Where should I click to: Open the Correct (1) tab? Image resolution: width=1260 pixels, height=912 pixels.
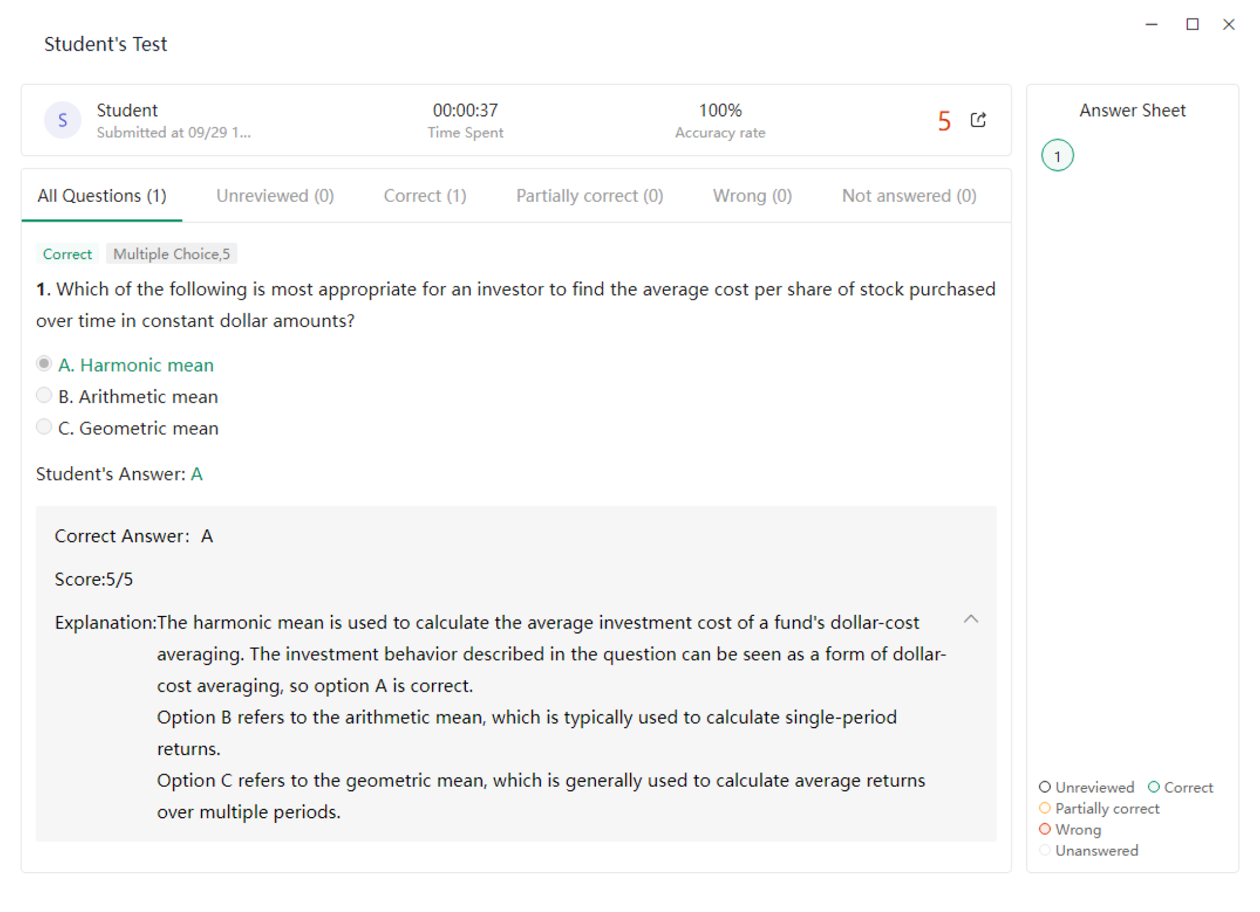425,196
